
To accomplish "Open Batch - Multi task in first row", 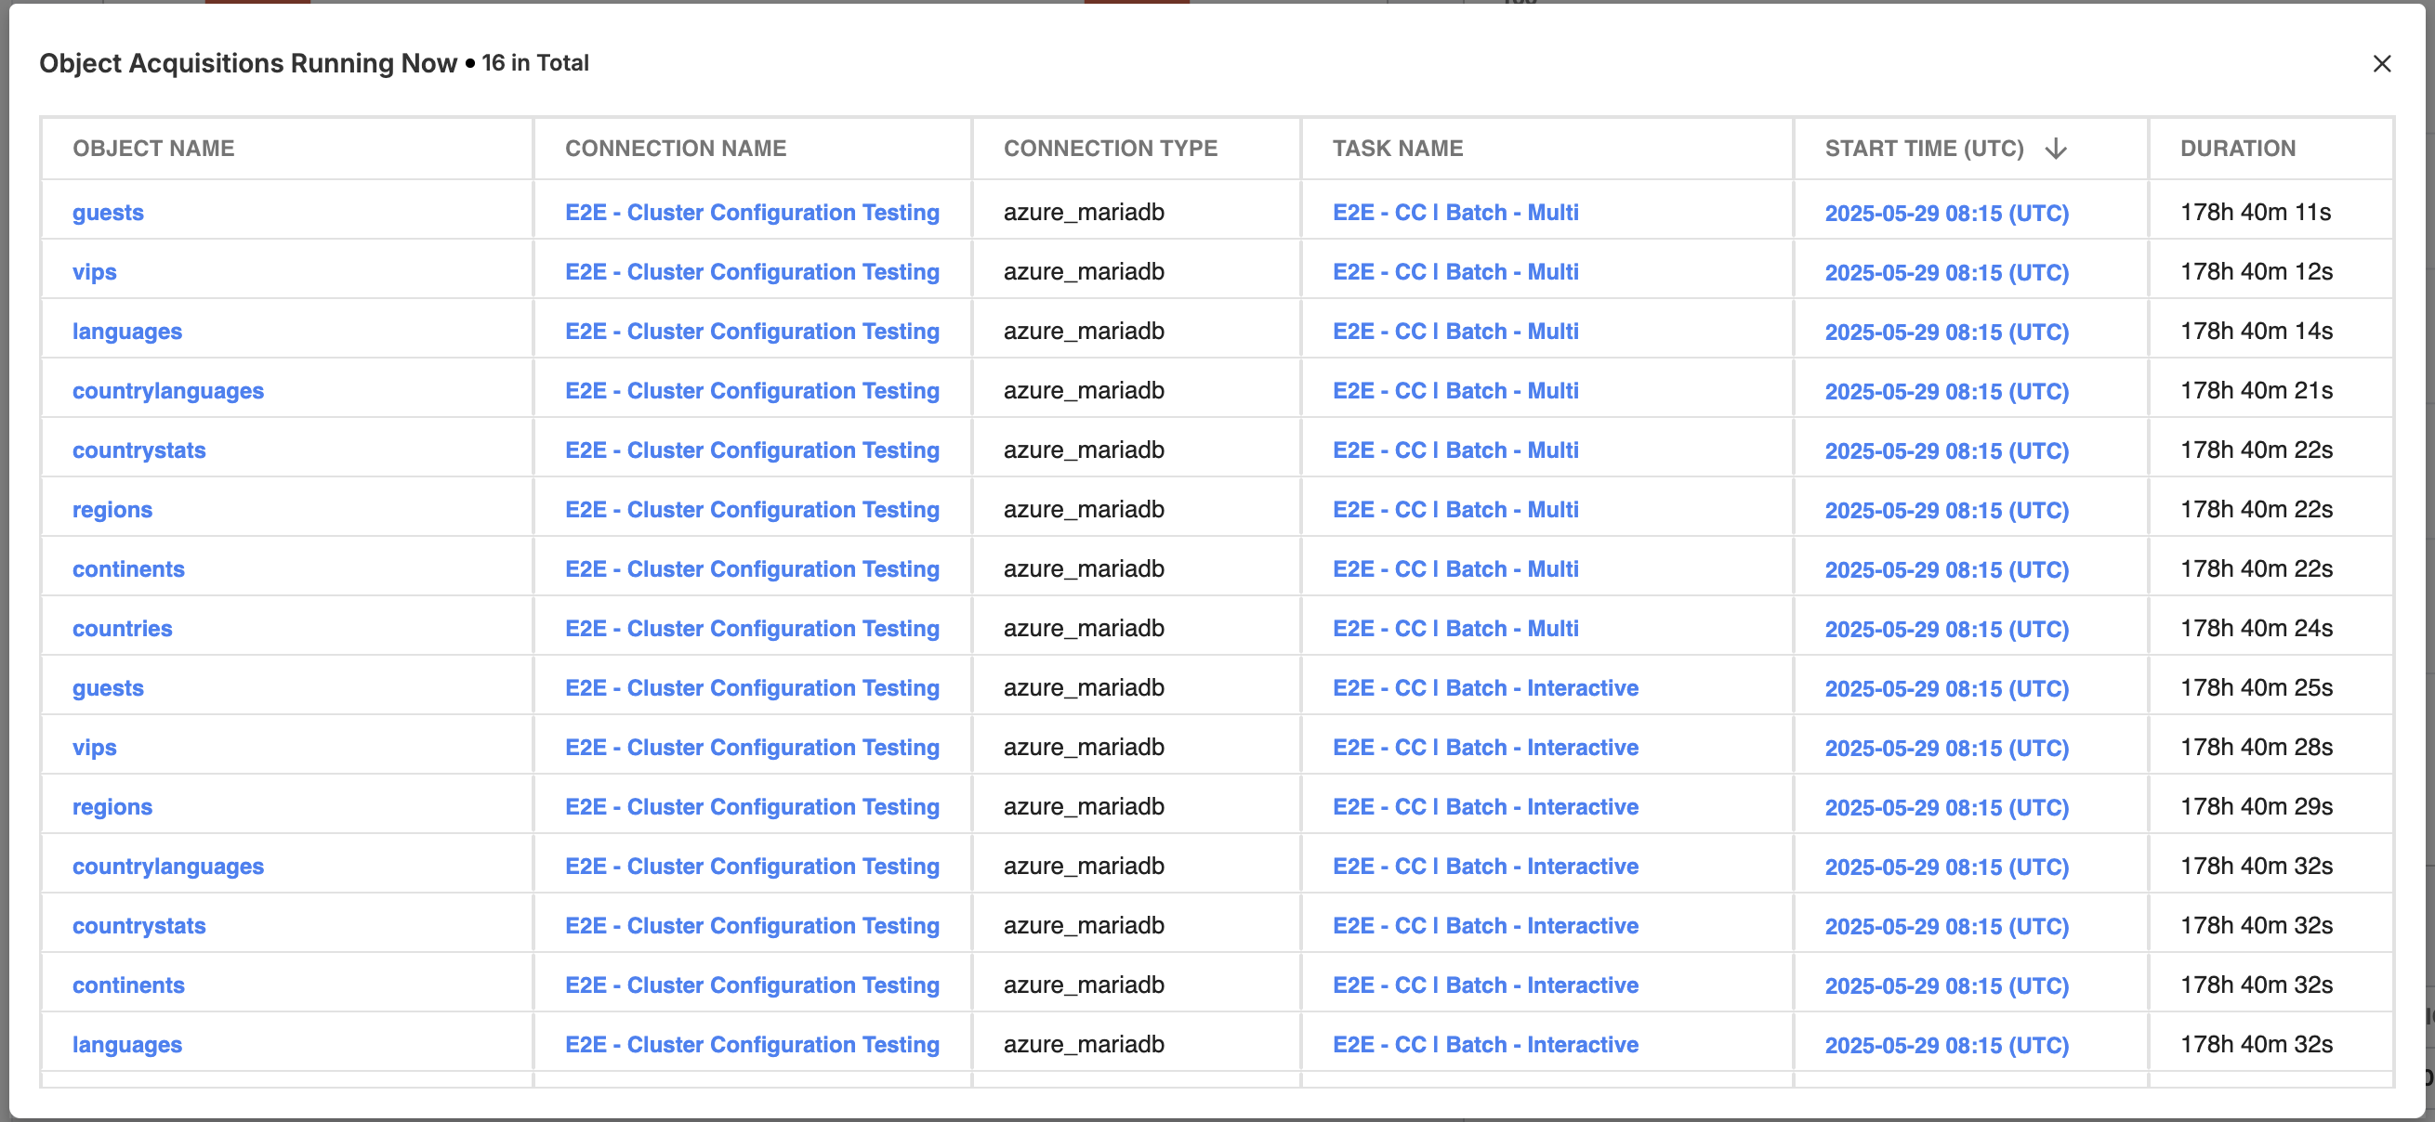I will (1454, 213).
